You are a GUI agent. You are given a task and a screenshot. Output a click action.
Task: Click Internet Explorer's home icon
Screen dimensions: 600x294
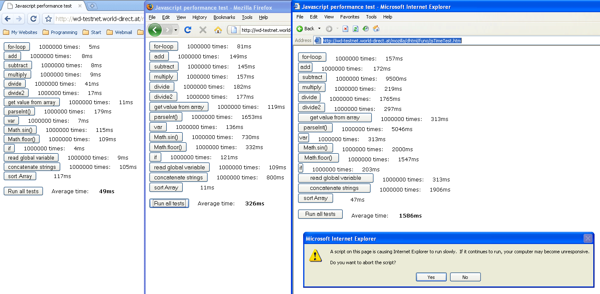coord(376,29)
